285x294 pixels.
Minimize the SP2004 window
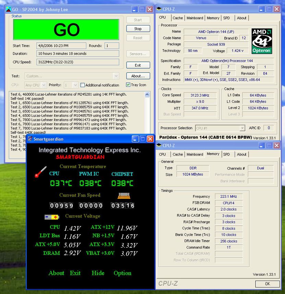point(134,9)
